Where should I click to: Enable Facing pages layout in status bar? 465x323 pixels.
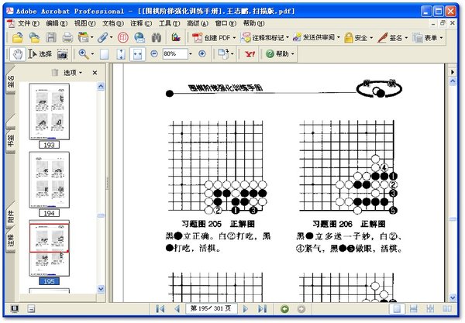click(x=447, y=309)
